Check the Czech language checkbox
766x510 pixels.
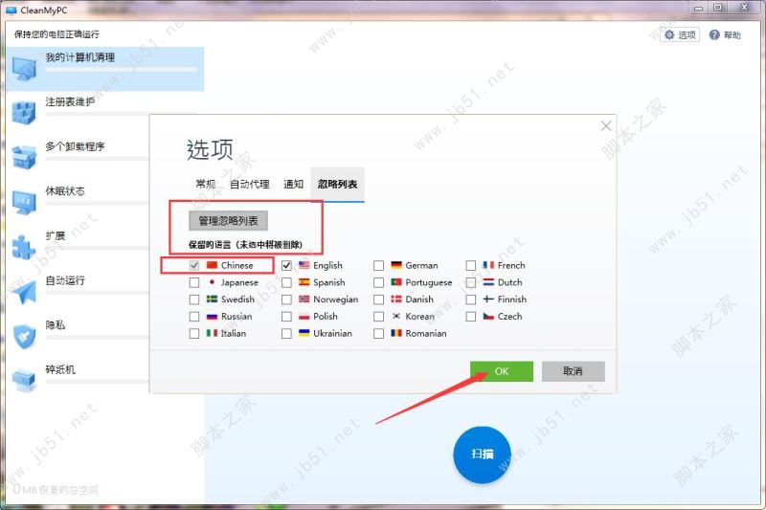(x=470, y=317)
